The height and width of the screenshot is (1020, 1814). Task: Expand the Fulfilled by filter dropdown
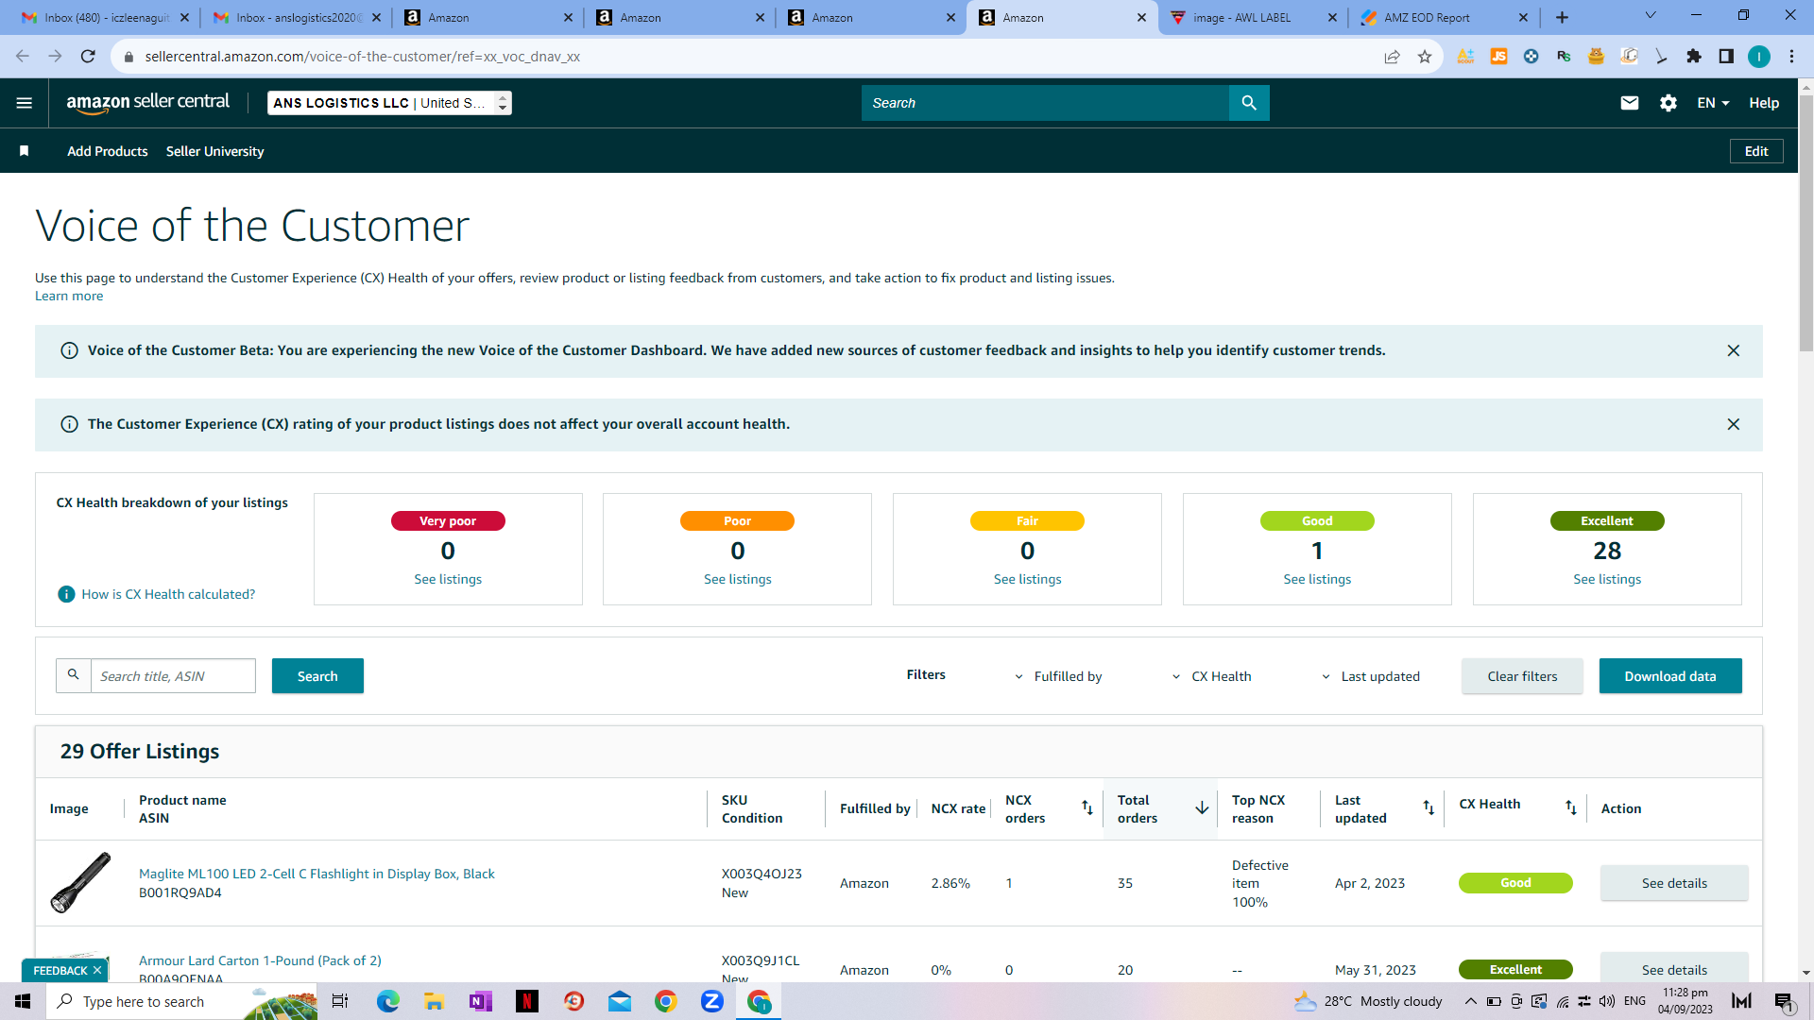[x=1058, y=676]
